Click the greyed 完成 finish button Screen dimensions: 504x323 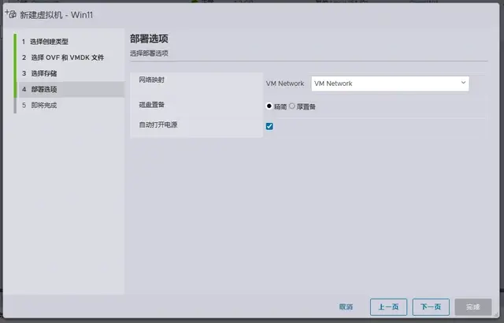click(x=472, y=307)
